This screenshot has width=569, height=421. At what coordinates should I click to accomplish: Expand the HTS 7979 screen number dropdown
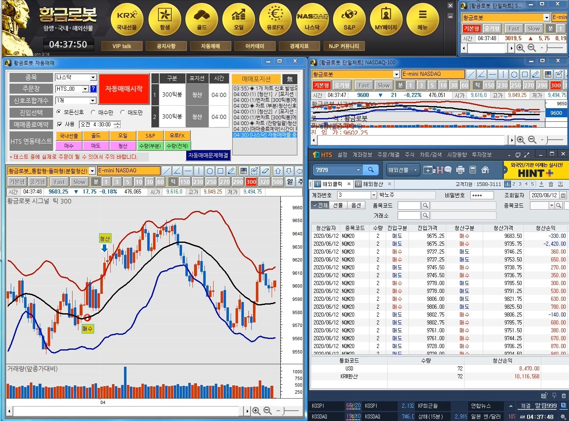358,169
